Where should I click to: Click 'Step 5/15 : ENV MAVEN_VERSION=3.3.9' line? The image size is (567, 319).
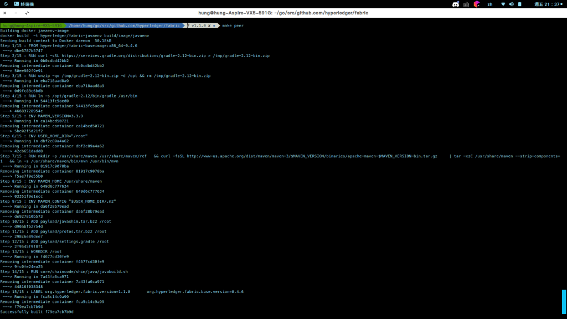pyautogui.click(x=42, y=116)
